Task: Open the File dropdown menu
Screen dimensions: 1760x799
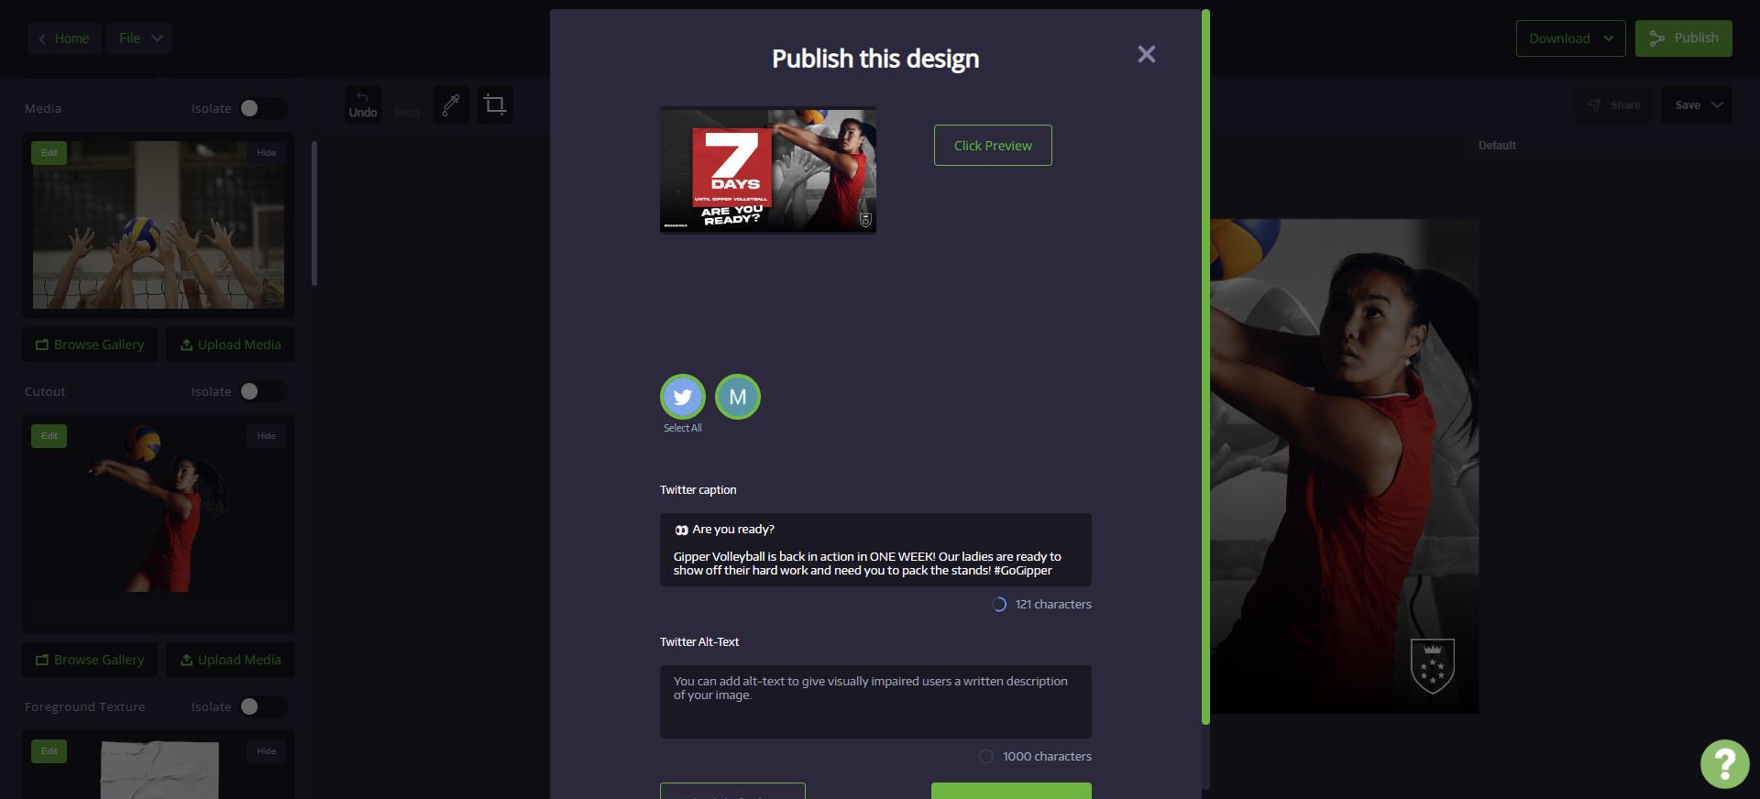Action: click(139, 38)
